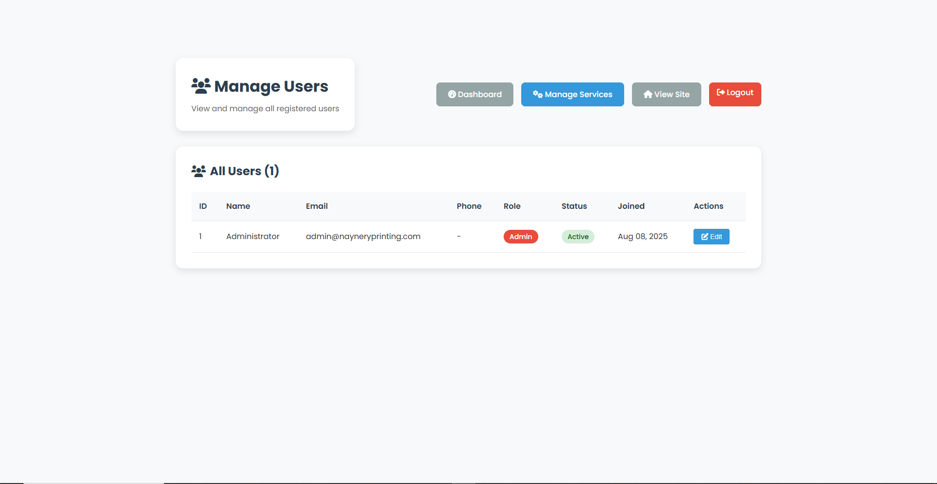Click the cogs icon on Manage Services
This screenshot has width=937, height=484.
537,94
